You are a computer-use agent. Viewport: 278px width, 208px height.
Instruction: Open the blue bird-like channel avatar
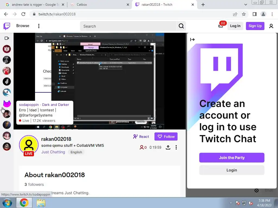point(7,92)
